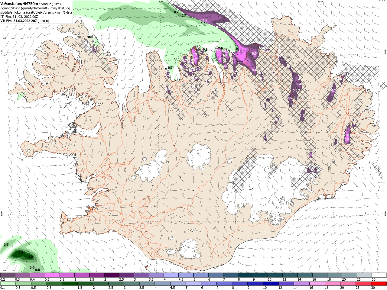Select the upper legend row 12 teal swatch

pyautogui.click(x=289, y=275)
